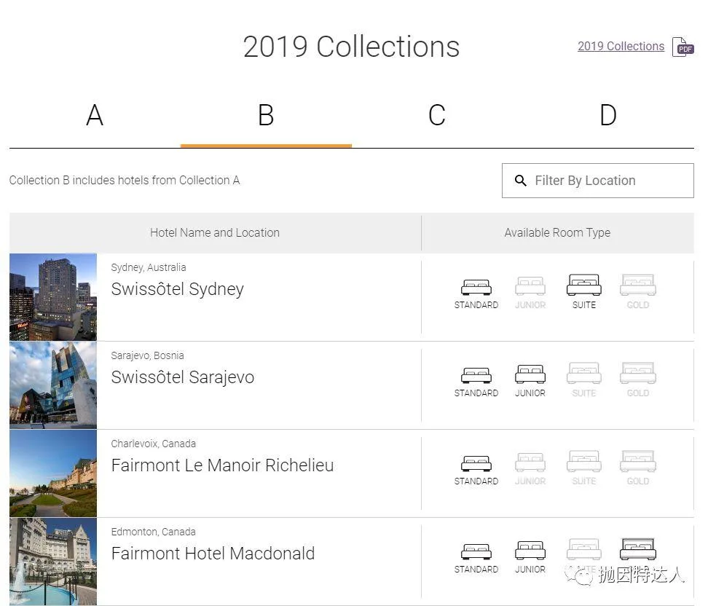The height and width of the screenshot is (606, 708).
Task: Select Gold room icon for Fairmont Hotel Macdonald
Action: click(x=637, y=549)
